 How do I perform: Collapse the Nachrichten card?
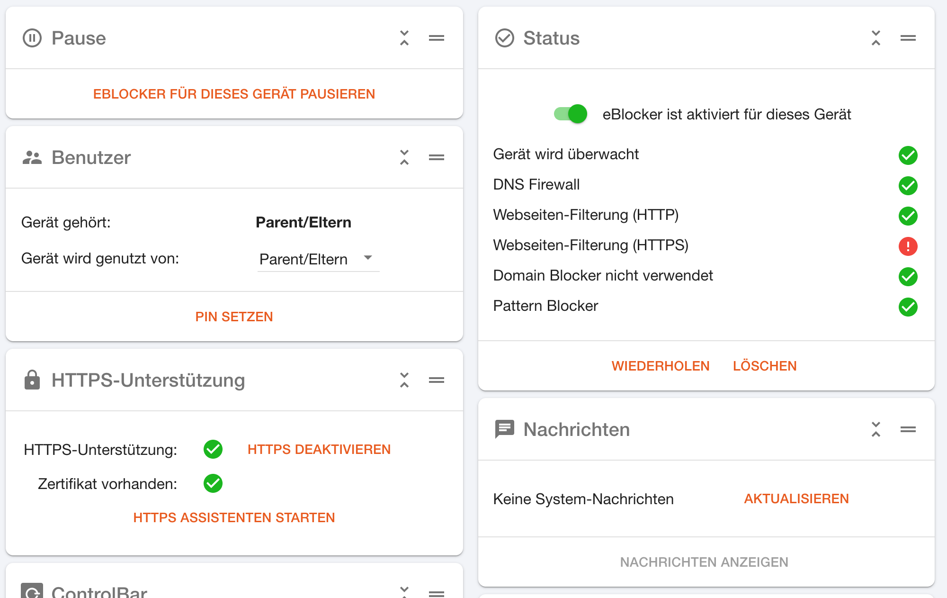point(876,429)
